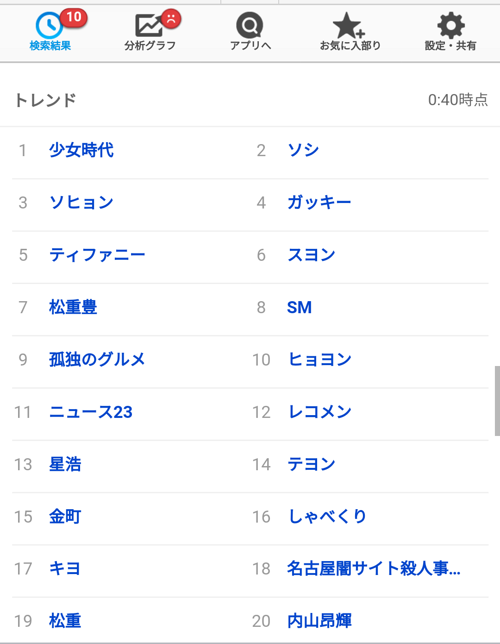Open the 金町 trending keyword
This screenshot has width=500, height=644.
pos(65,517)
